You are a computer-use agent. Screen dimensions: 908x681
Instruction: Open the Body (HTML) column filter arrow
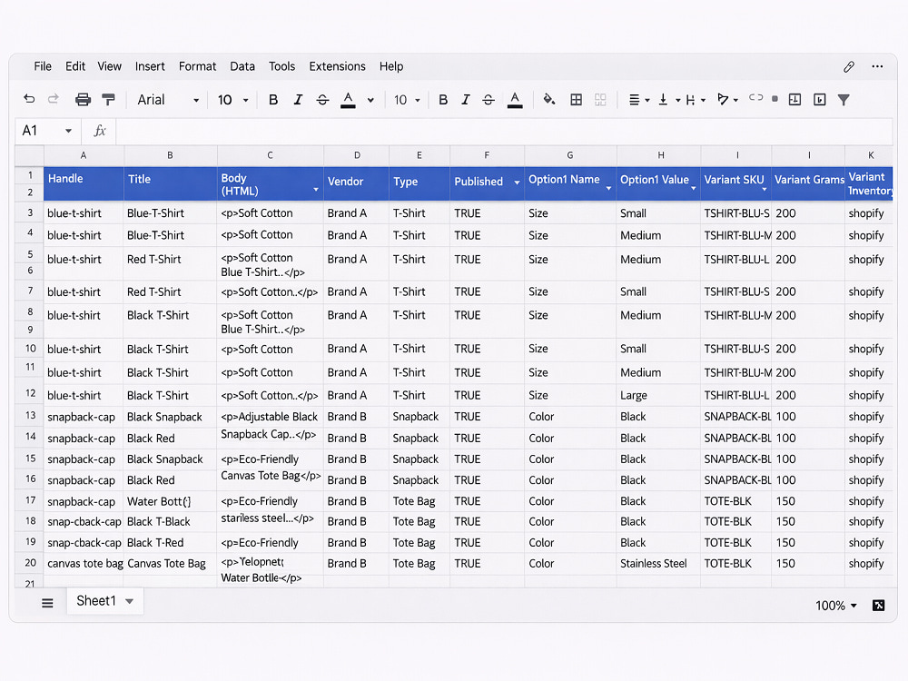[x=316, y=190]
